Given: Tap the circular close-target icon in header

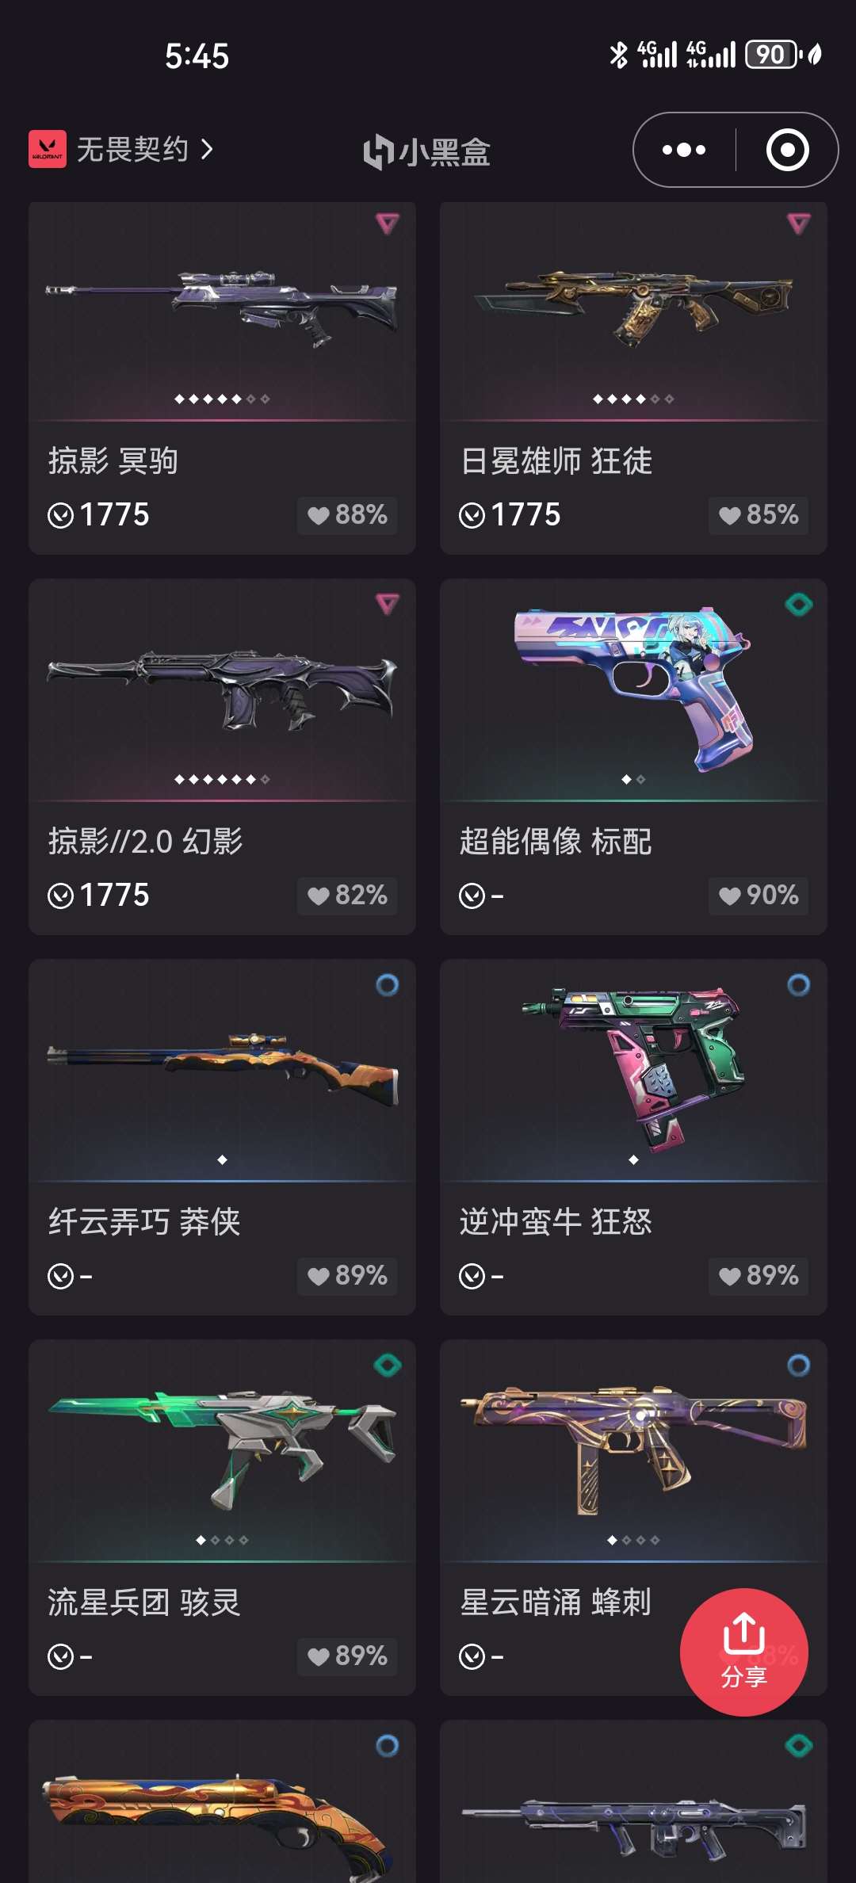Looking at the screenshot, I should point(787,150).
